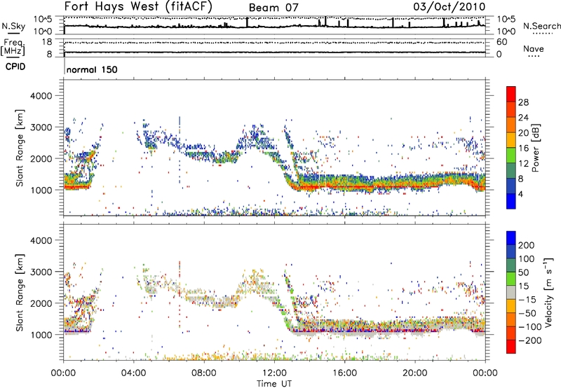Click the 'Nave' legend label
The height and width of the screenshot is (388, 561).
534,49
